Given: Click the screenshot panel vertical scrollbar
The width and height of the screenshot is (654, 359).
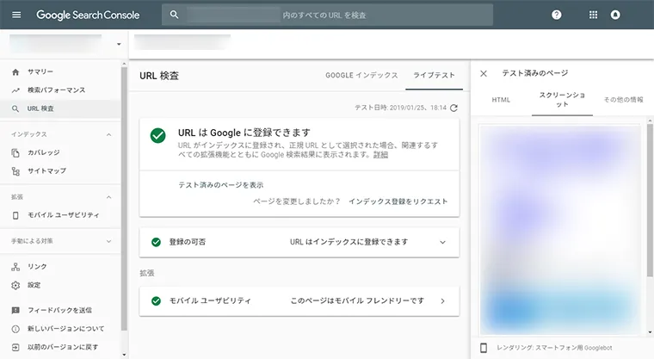Looking at the screenshot, I should coord(650,201).
